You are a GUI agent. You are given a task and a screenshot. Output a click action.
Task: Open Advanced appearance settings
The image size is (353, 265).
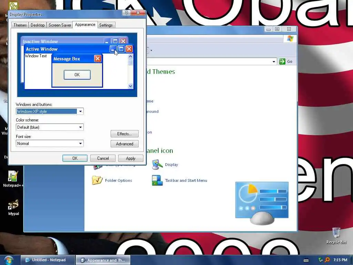[124, 144]
